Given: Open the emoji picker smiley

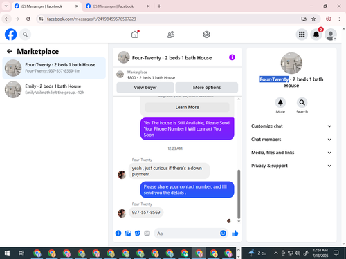Looking at the screenshot, I should [223, 233].
